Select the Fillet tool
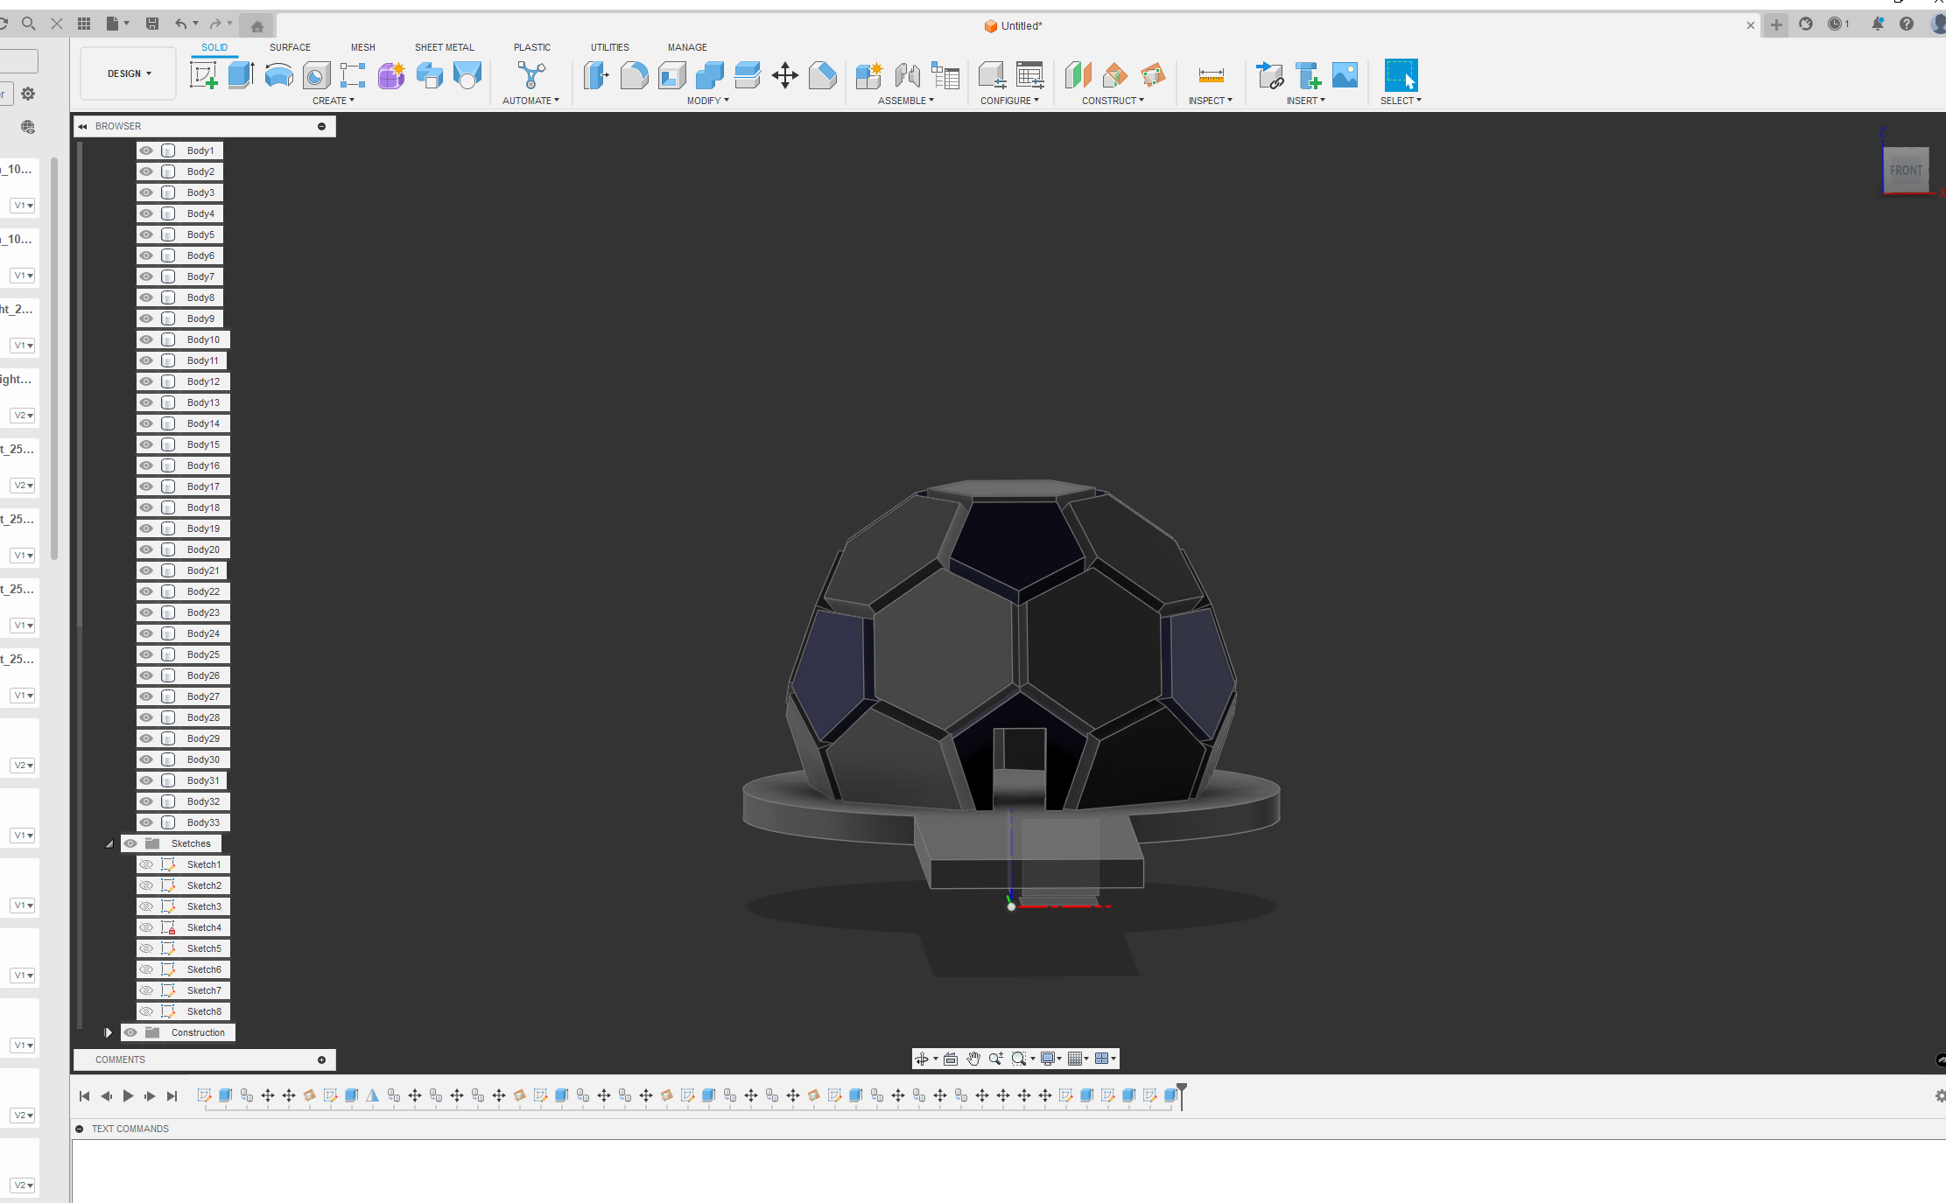 click(x=634, y=75)
